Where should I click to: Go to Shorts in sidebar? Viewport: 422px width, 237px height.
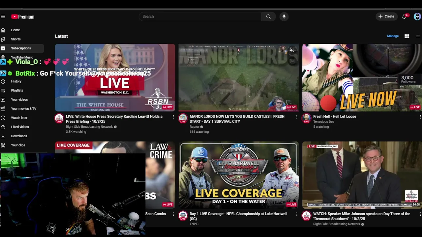click(16, 39)
